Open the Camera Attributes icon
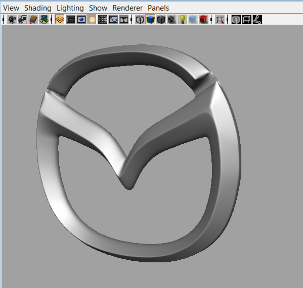The height and width of the screenshot is (288, 303). (23, 20)
